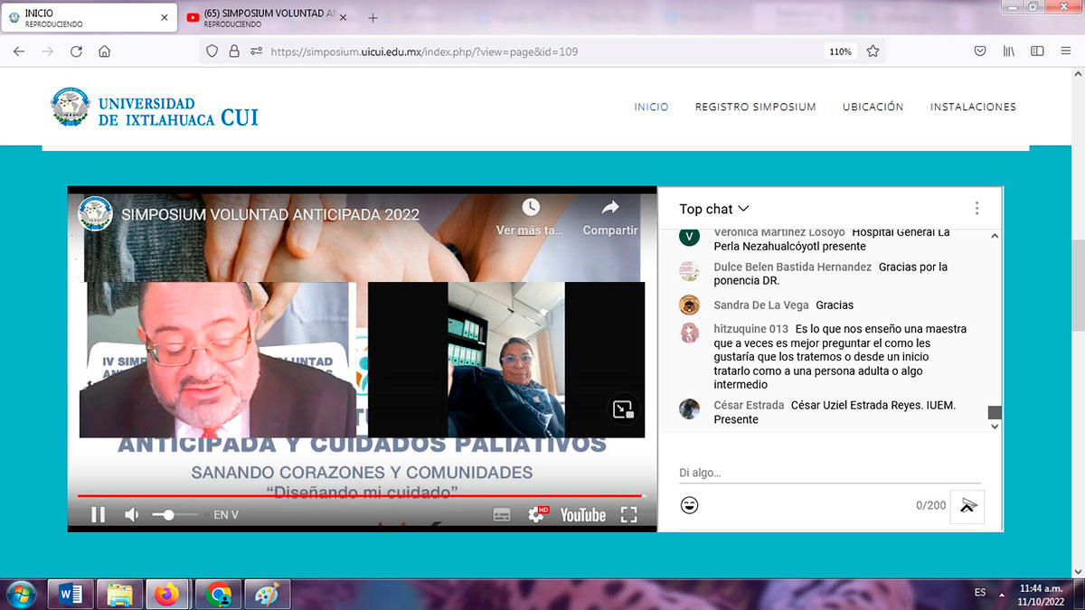This screenshot has height=610, width=1085.
Task: Open the INICIO menu item
Action: click(651, 107)
